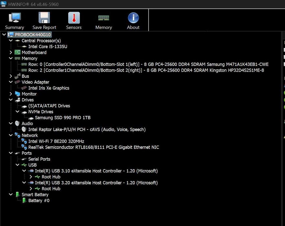
Task: Click icon beside Intel Iris Xe Graphics
Action: (x=24, y=88)
